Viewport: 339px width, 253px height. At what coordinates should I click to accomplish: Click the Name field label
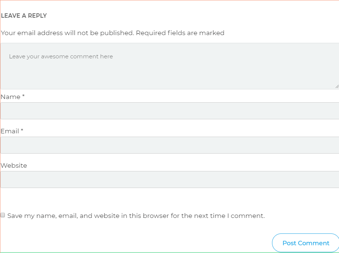click(10, 97)
